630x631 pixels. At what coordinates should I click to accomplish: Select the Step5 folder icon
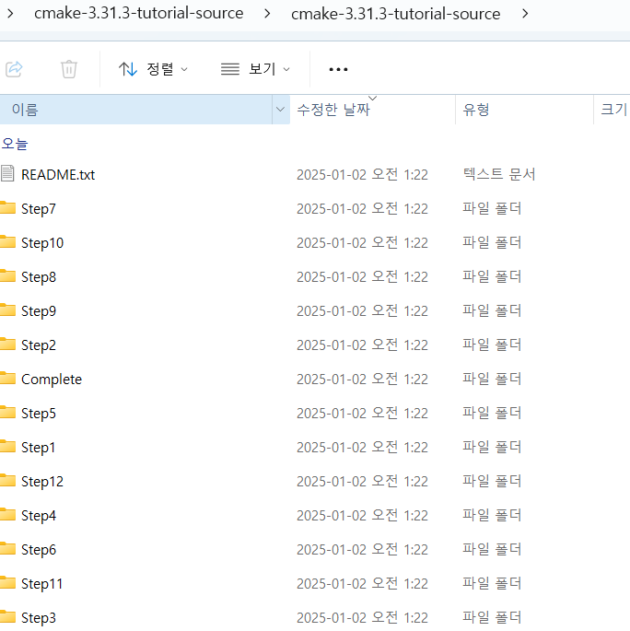click(7, 412)
